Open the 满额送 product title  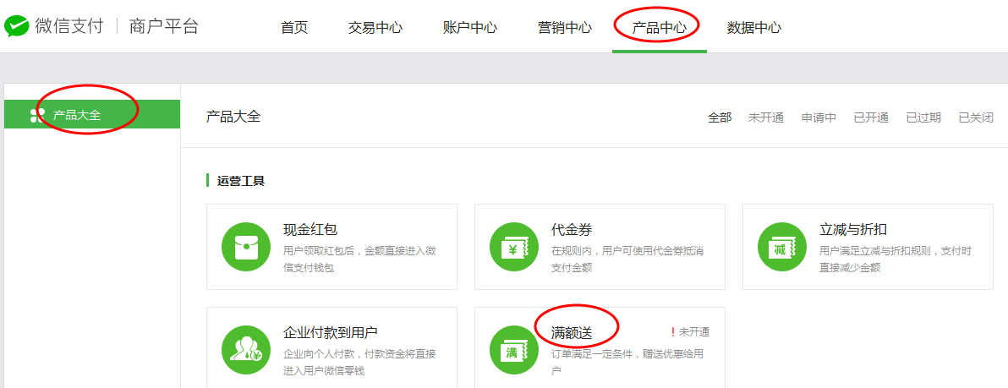(x=572, y=333)
